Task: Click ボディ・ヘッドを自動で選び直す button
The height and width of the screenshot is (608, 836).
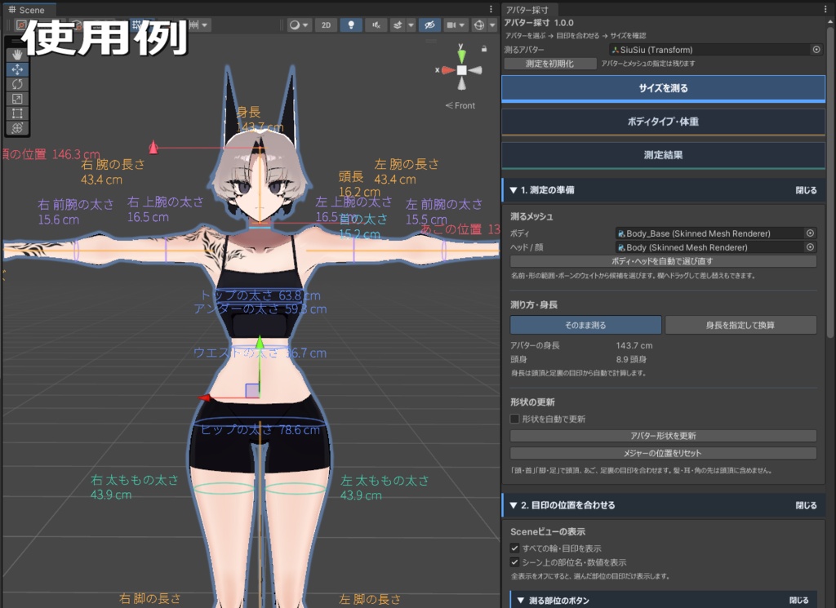Action: (663, 261)
